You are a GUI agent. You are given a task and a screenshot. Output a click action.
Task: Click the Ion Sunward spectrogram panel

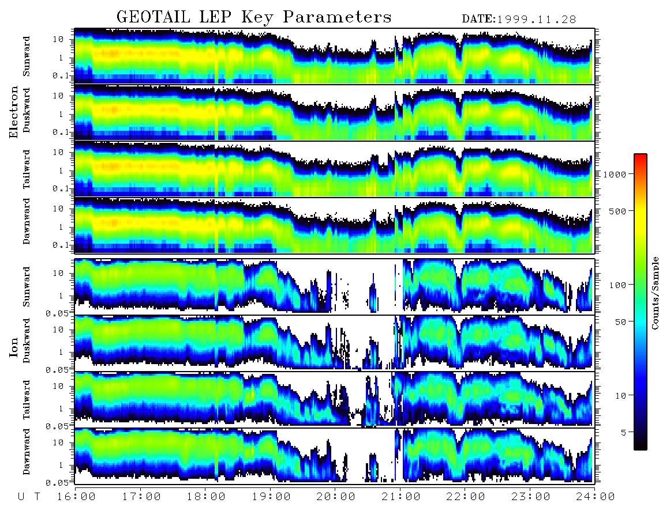(335, 287)
